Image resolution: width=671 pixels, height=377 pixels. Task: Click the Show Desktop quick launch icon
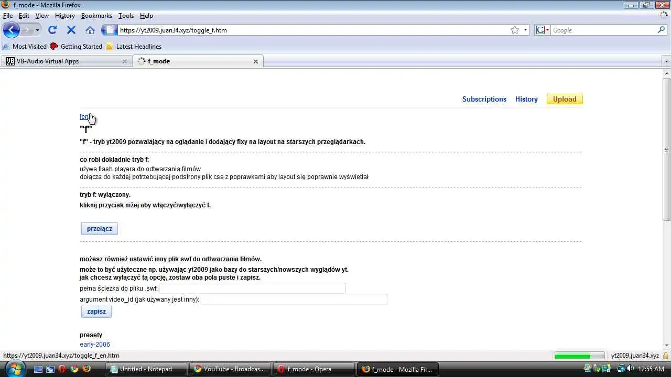coord(38,369)
